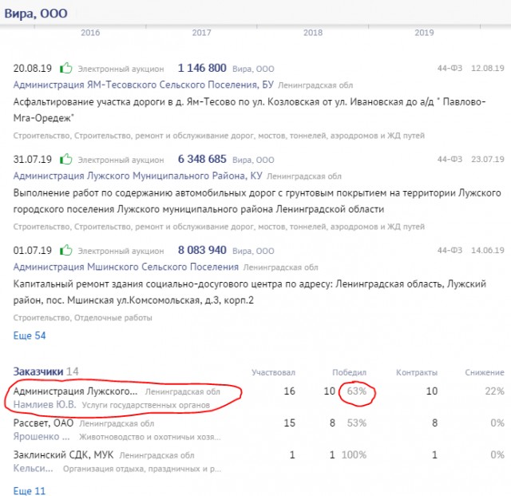Screen dimensions: 511x496
Task: Click thumbs-up icon on 31.07.19 auction
Action: point(65,159)
